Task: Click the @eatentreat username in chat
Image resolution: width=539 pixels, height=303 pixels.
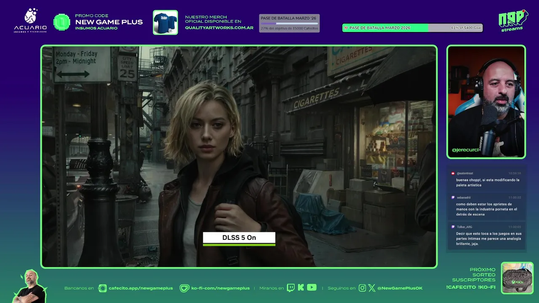Action: click(x=465, y=173)
